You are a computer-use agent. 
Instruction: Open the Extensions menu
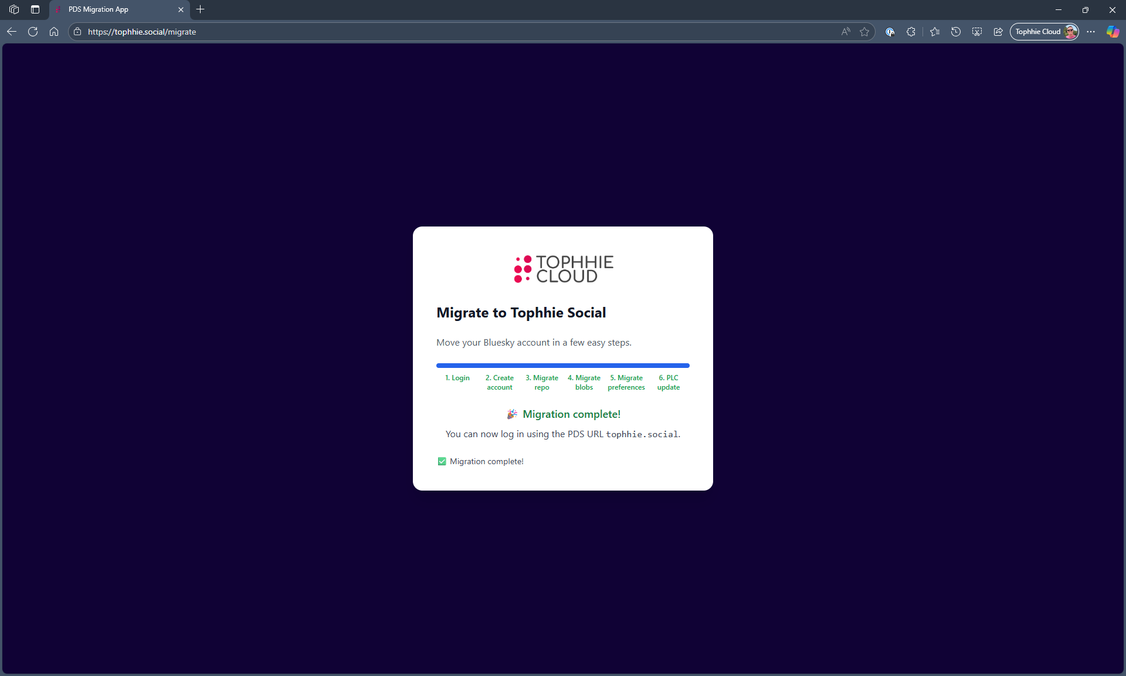point(911,32)
